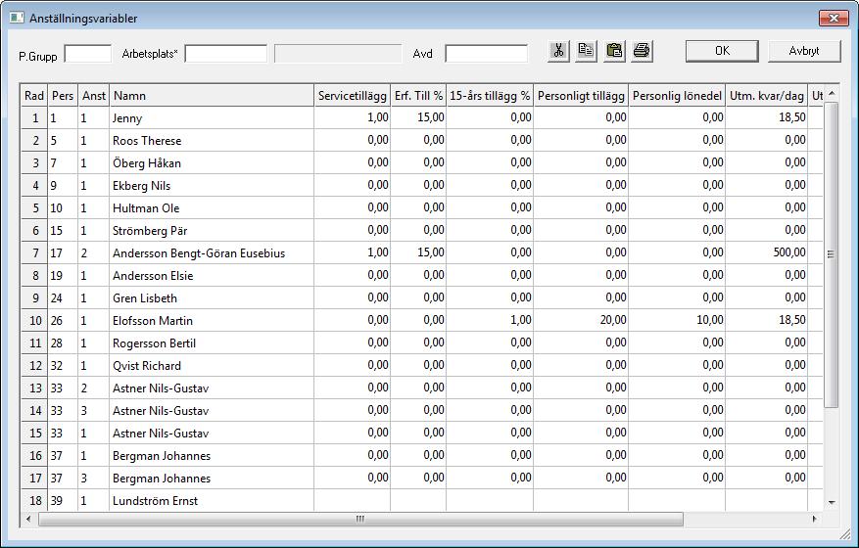Screen dimensions: 859x548
Task: Select the name cell Andersson Elsie
Action: [x=212, y=275]
